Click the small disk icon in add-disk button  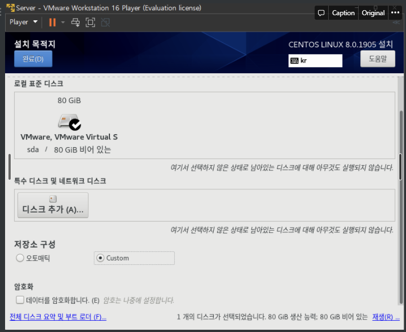(53, 199)
